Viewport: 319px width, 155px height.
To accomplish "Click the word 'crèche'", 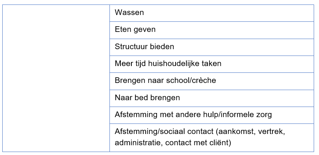I will tap(204, 81).
